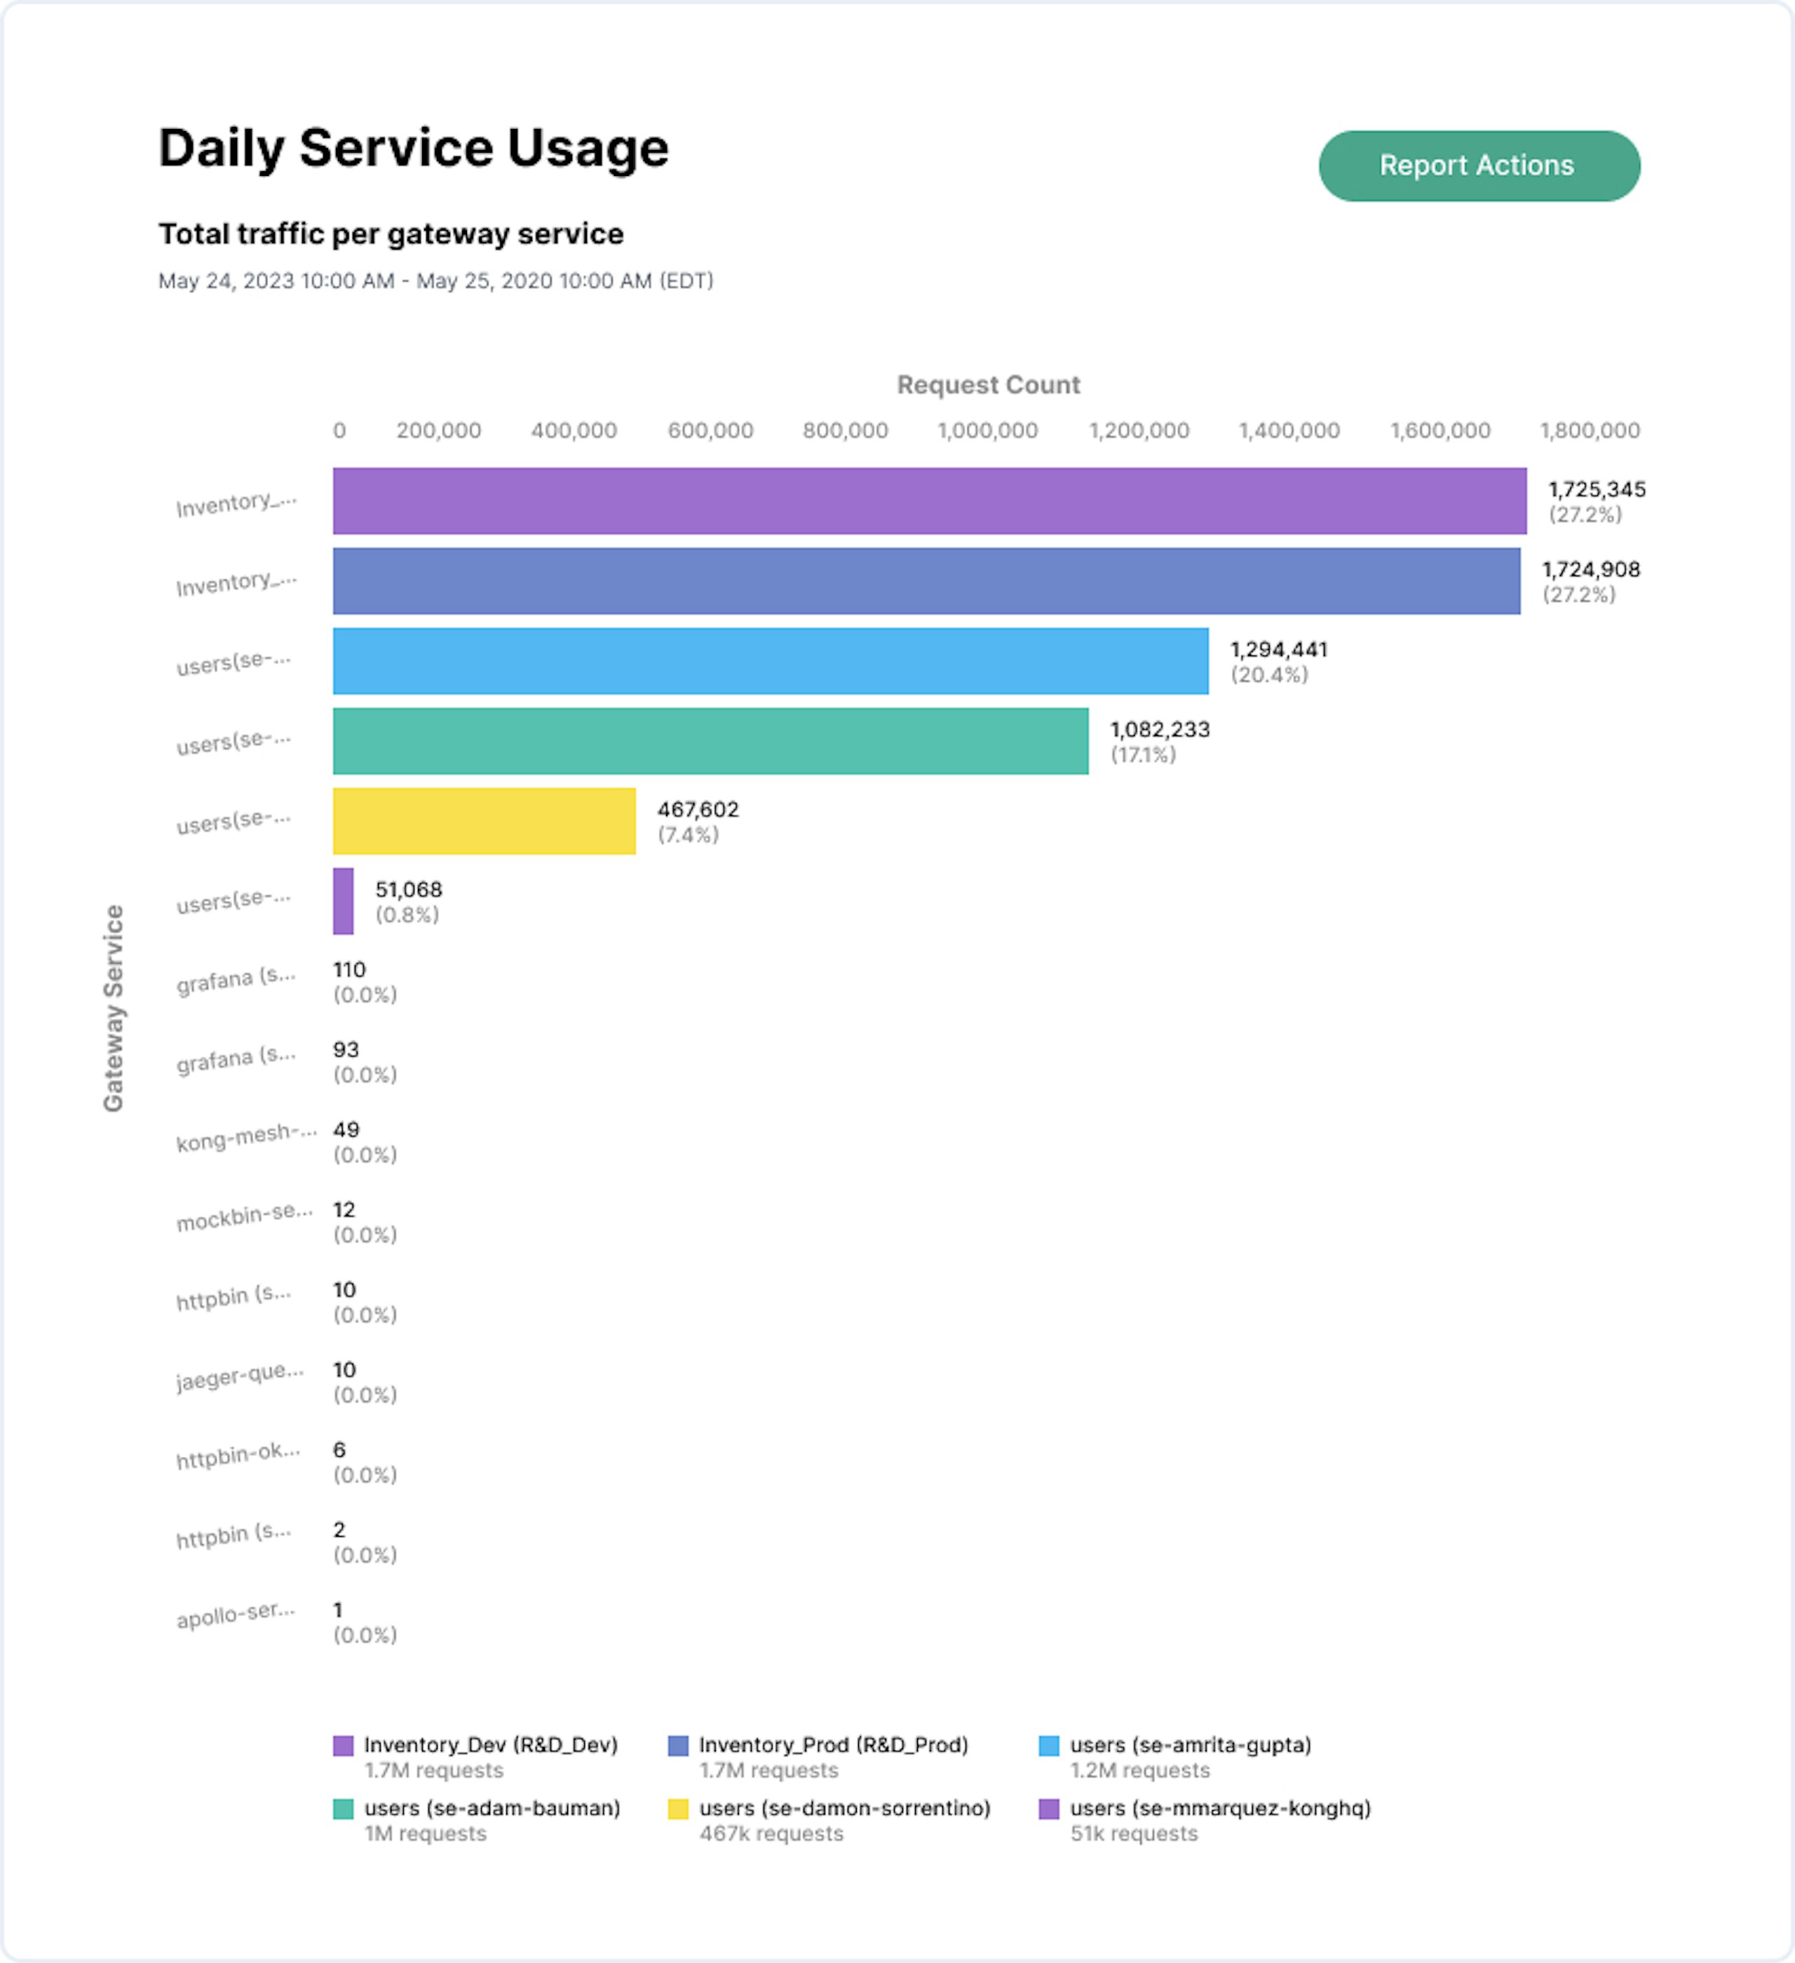The width and height of the screenshot is (1795, 1963).
Task: Select the purple 1,725,345 requests bar
Action: 929,501
